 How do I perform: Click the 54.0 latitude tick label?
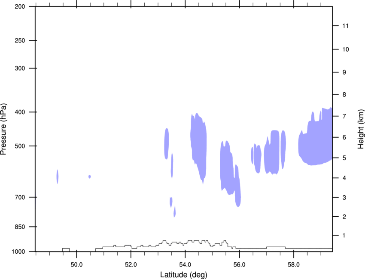tap(185, 264)
